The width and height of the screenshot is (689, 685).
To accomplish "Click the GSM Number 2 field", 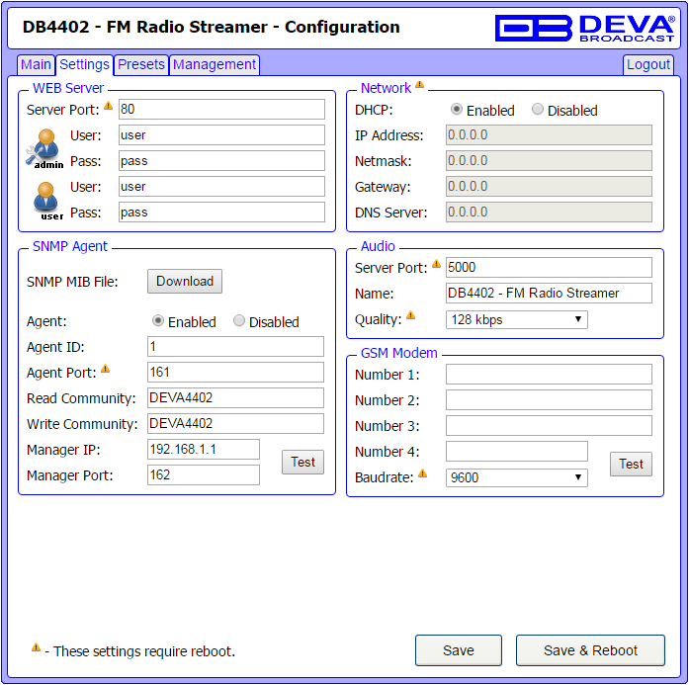I will pos(549,400).
